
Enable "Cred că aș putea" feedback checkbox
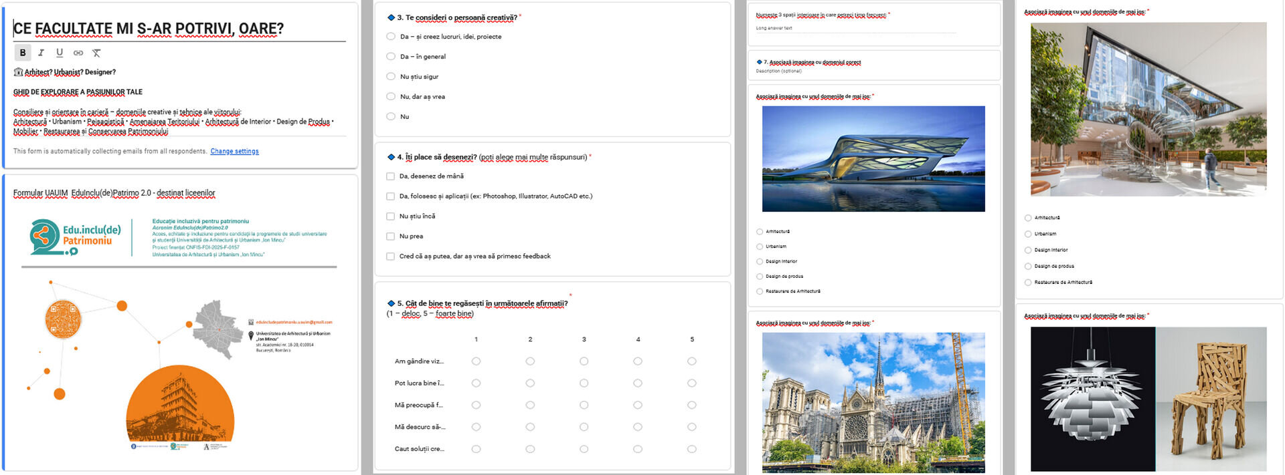coord(390,257)
